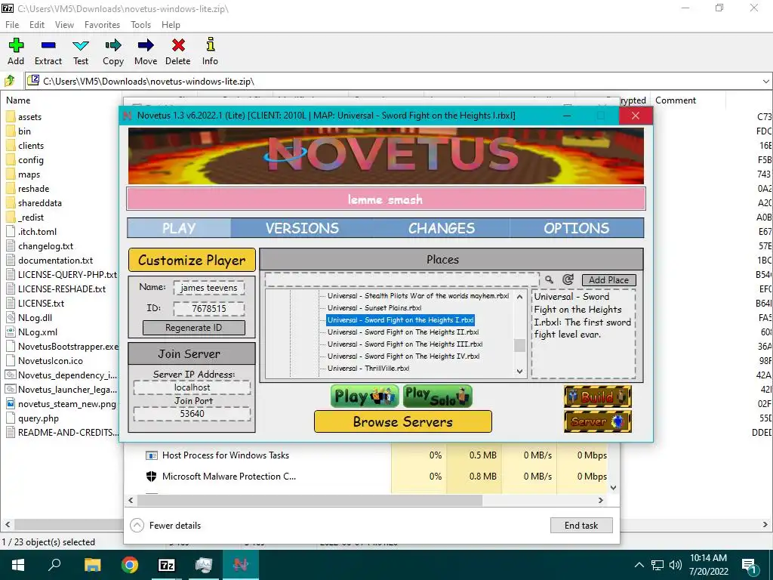Click the Add Place button
Viewport: 773px width, 580px height.
click(609, 280)
